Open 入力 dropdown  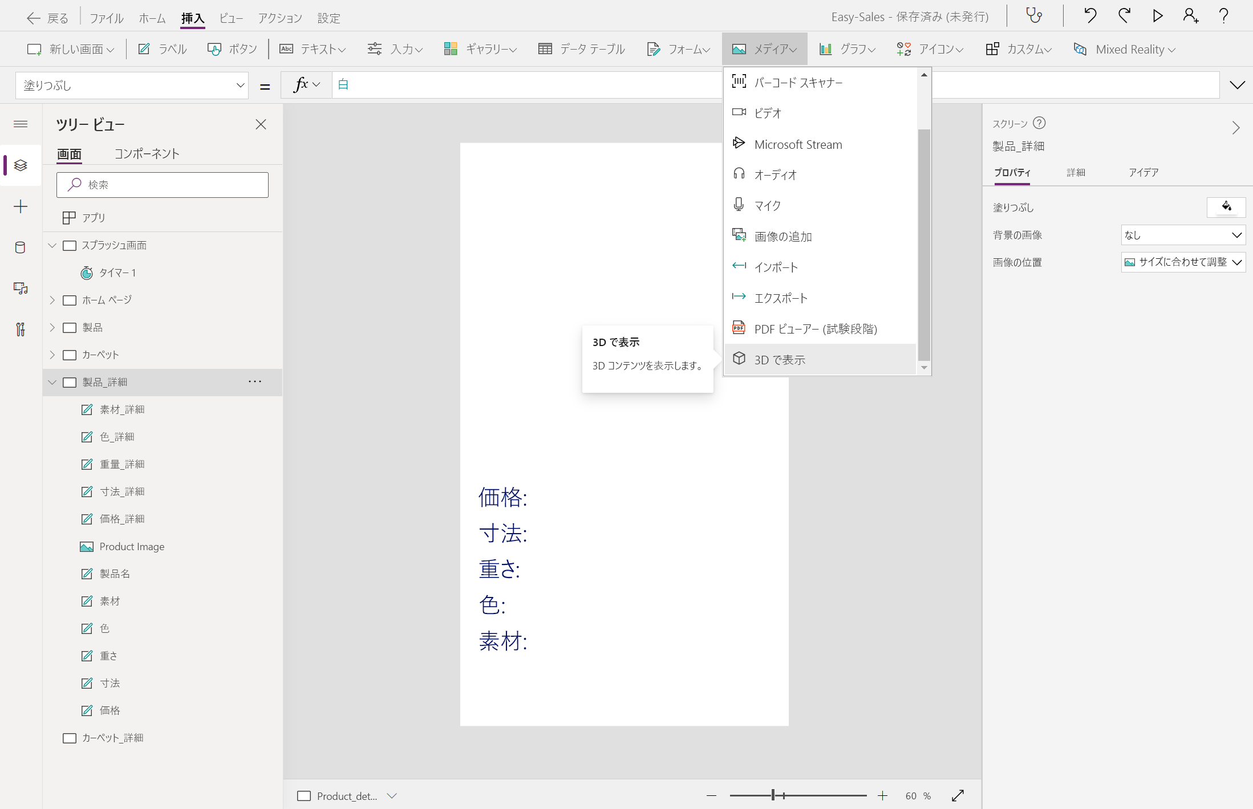click(x=395, y=49)
